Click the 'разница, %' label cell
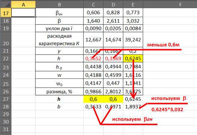The height and width of the screenshot is (135, 197). point(59,91)
